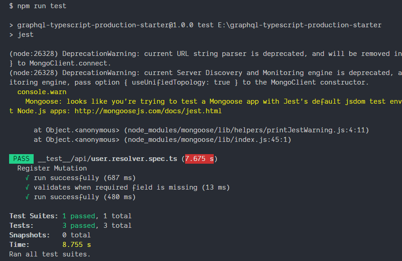Click the graphql-typescript-production-starter@1.0.0 package name
The height and width of the screenshot is (261, 402).
point(105,25)
